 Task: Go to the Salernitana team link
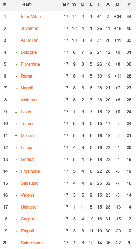[32, 243]
